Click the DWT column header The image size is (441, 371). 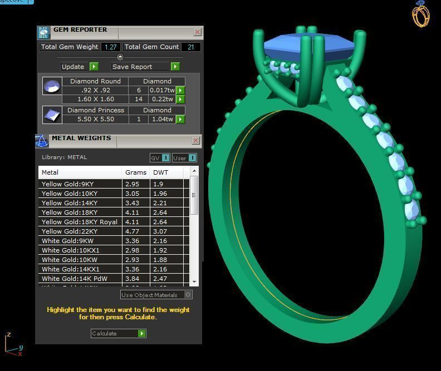(x=166, y=172)
